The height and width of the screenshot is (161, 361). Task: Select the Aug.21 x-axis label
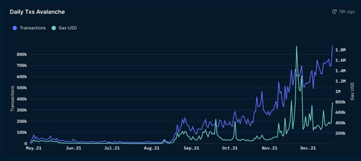(152, 148)
